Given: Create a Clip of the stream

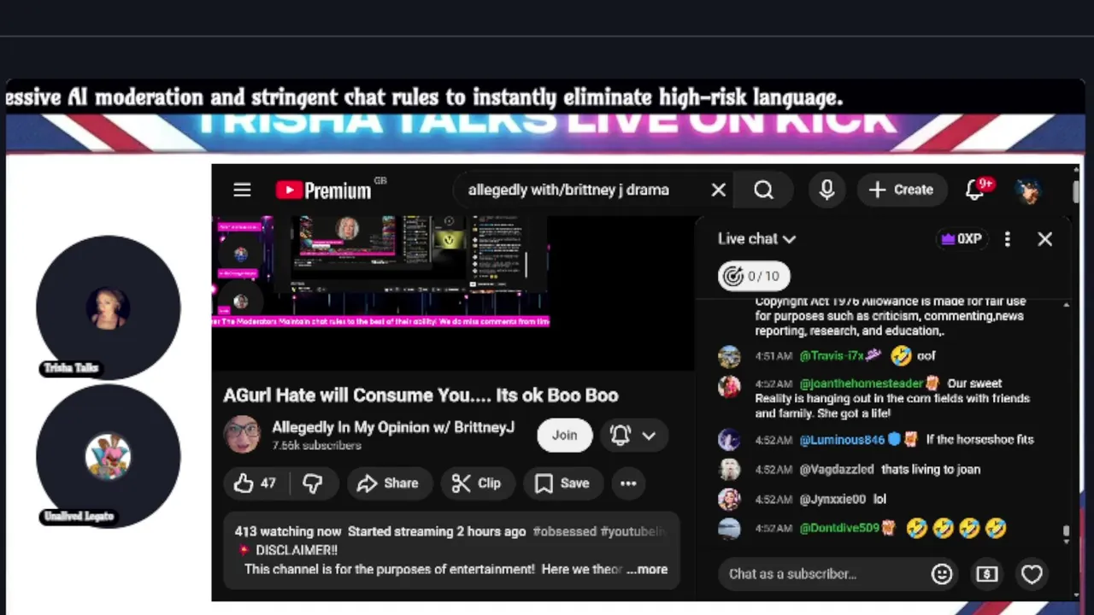Looking at the screenshot, I should coord(477,483).
